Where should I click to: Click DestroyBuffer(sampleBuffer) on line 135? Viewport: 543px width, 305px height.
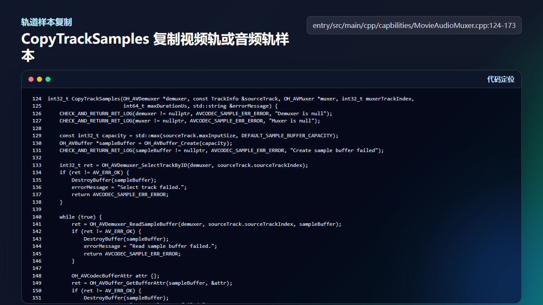click(114, 180)
